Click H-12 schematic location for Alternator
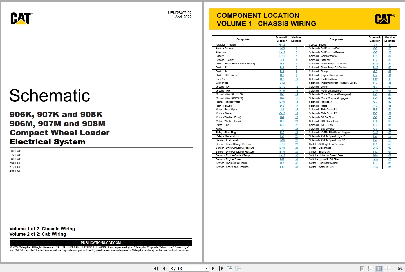 [282, 52]
